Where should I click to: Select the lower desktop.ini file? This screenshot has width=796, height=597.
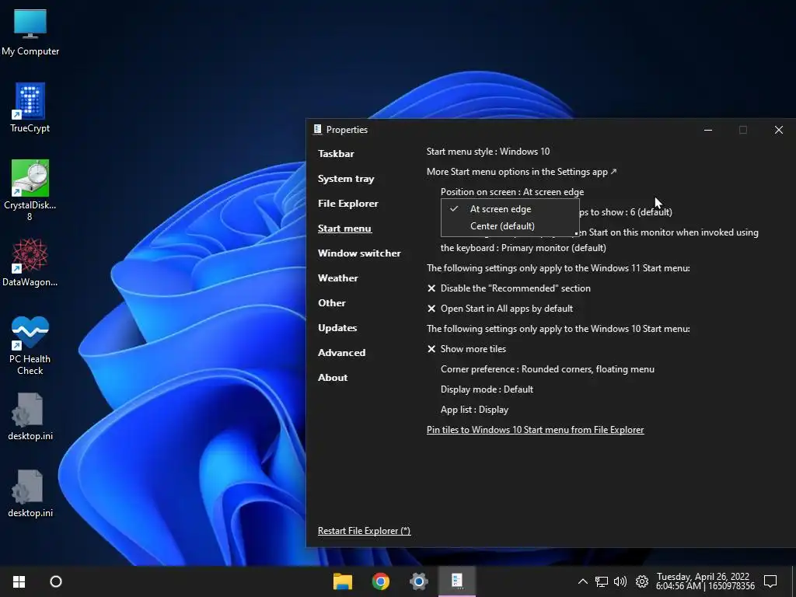30,494
